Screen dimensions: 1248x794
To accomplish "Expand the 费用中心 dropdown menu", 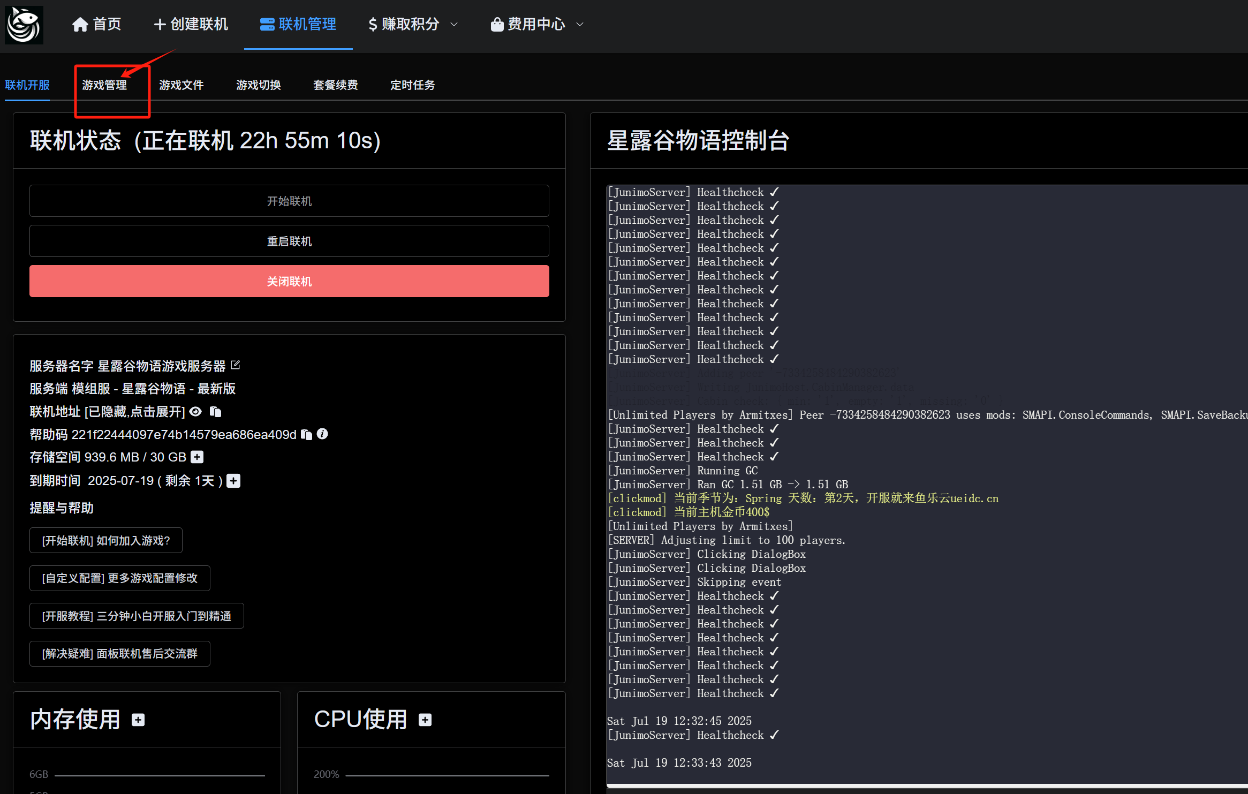I will pyautogui.click(x=537, y=24).
